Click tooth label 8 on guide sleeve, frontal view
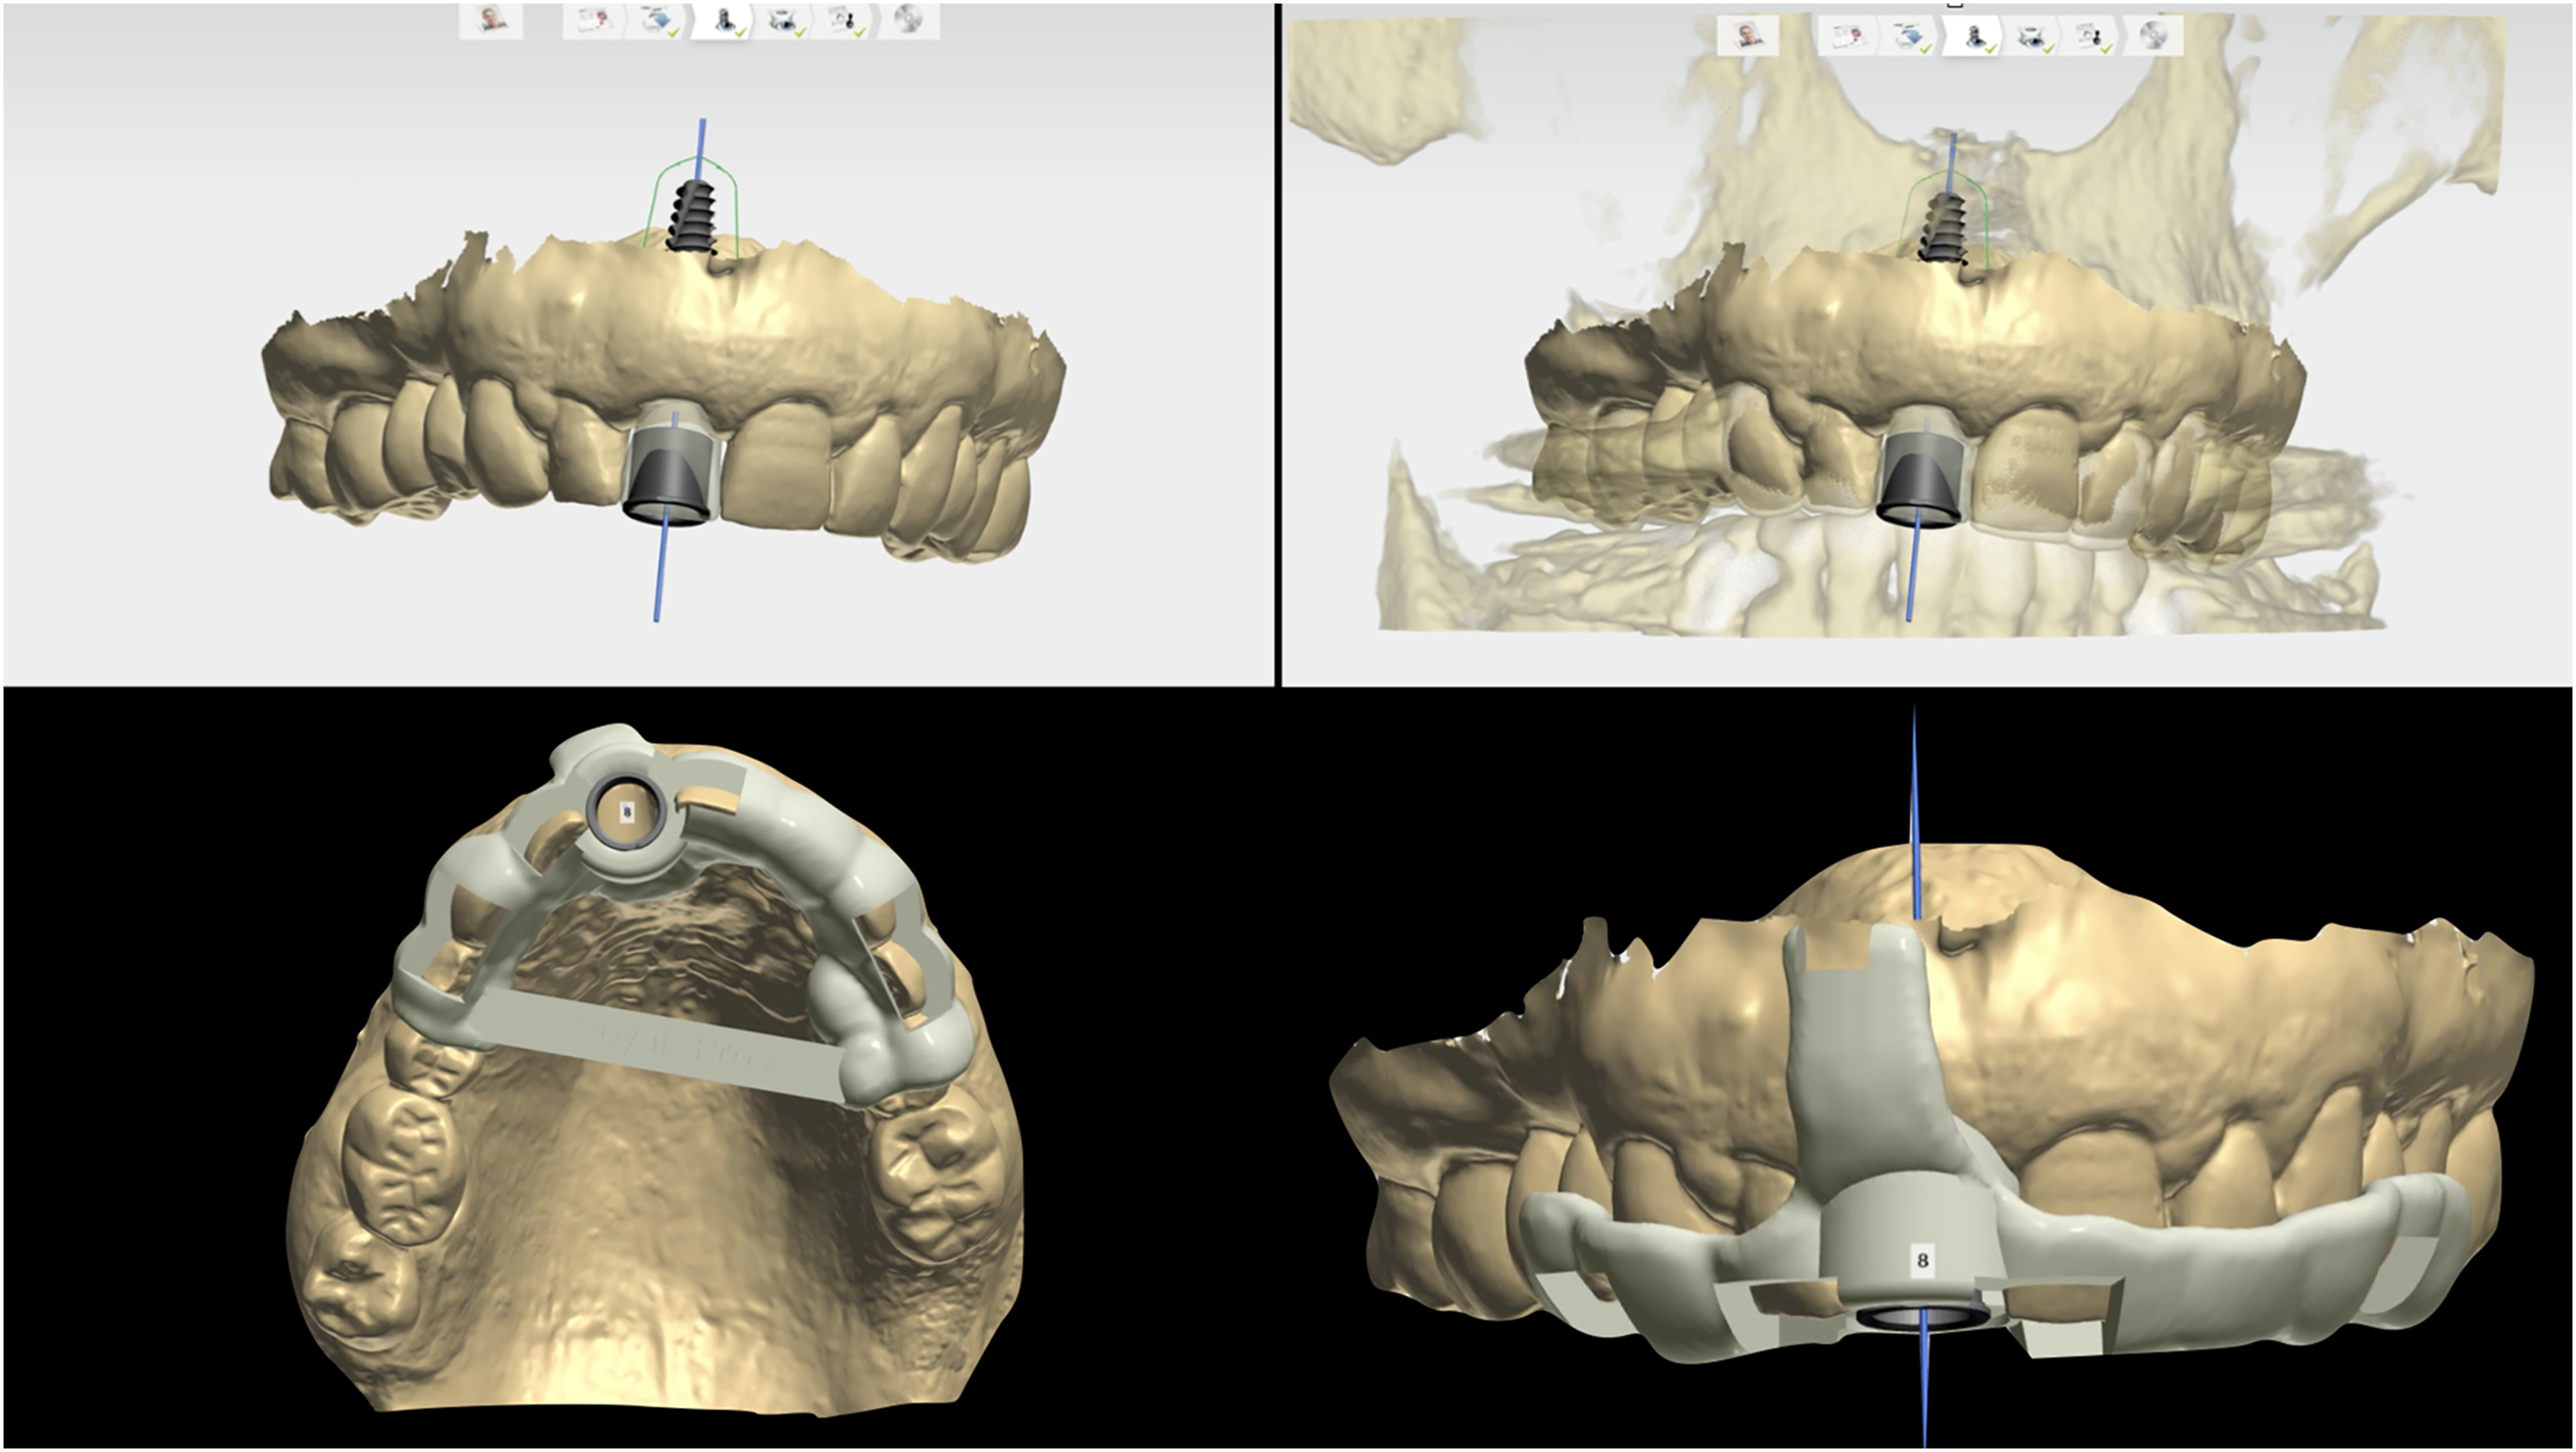This screenshot has height=1452, width=2576. coord(1921,1260)
